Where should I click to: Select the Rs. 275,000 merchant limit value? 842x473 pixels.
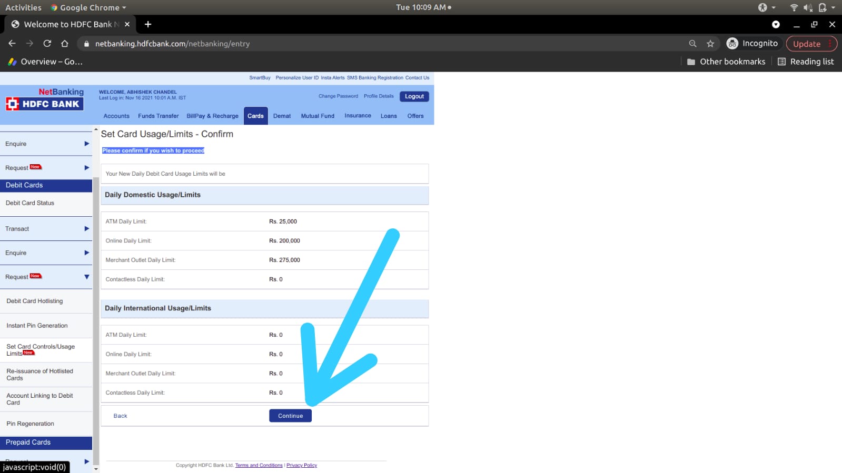(x=284, y=260)
